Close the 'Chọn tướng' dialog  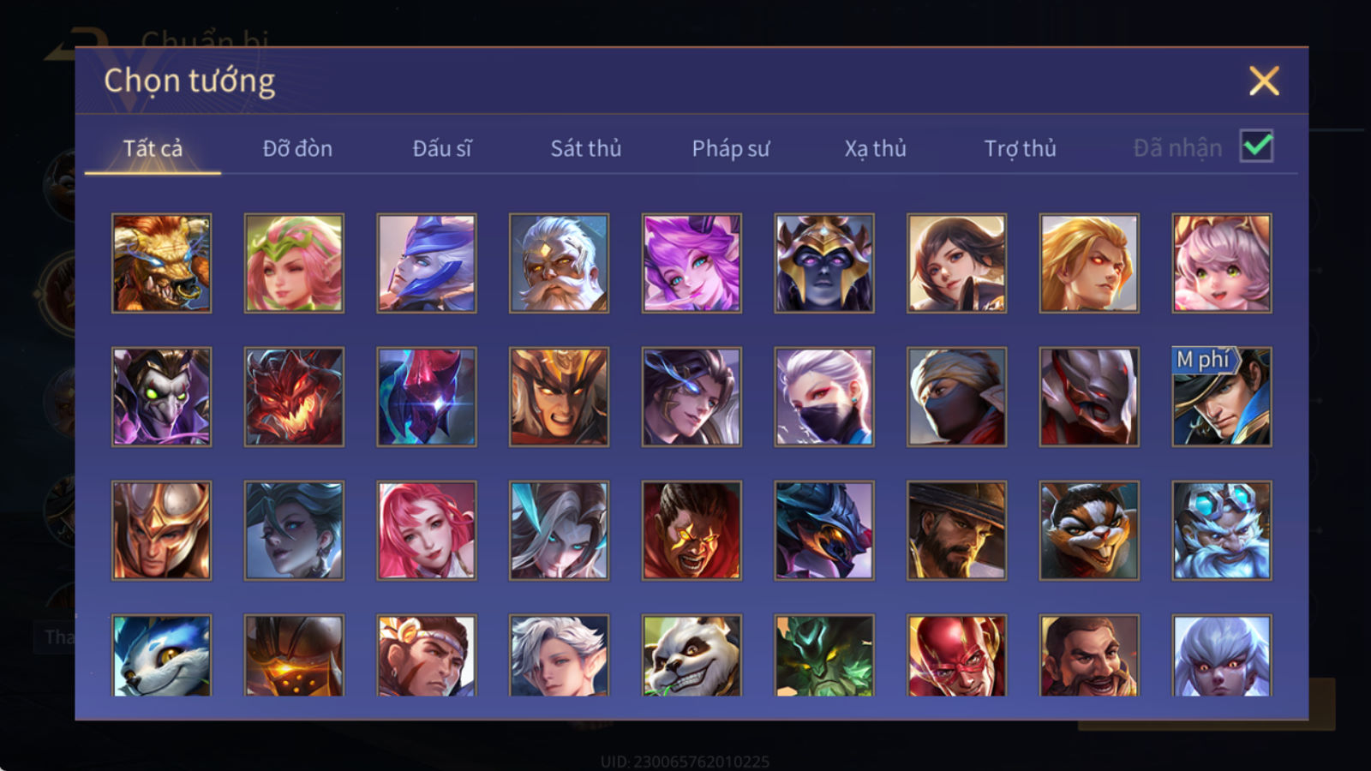1264,81
